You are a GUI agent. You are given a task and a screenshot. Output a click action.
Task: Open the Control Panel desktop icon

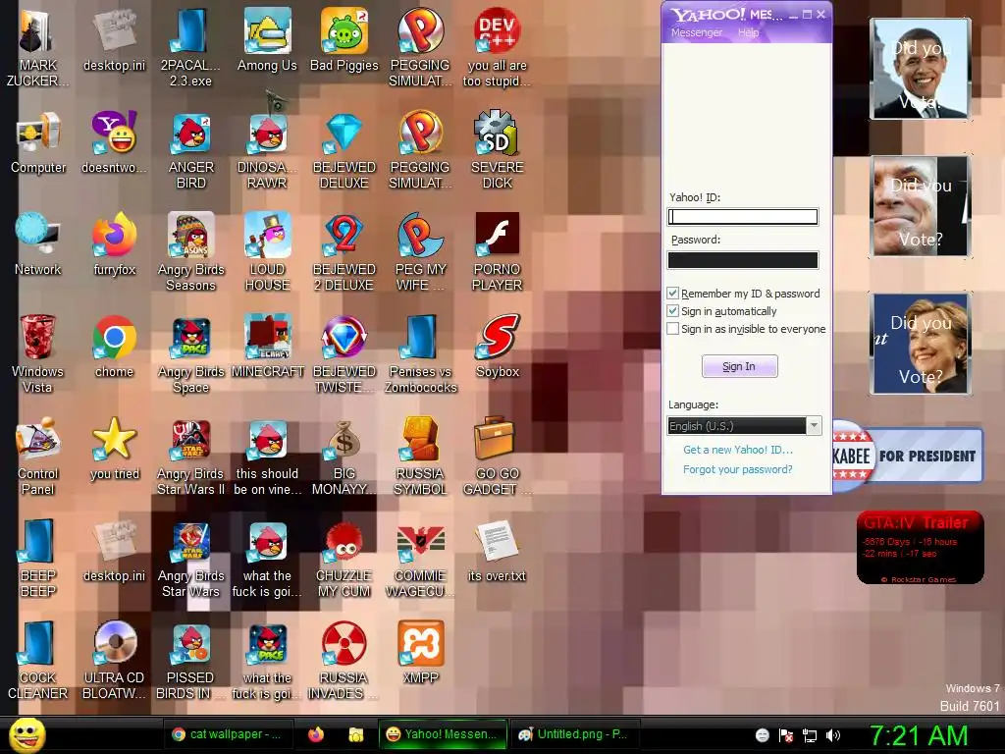point(38,457)
